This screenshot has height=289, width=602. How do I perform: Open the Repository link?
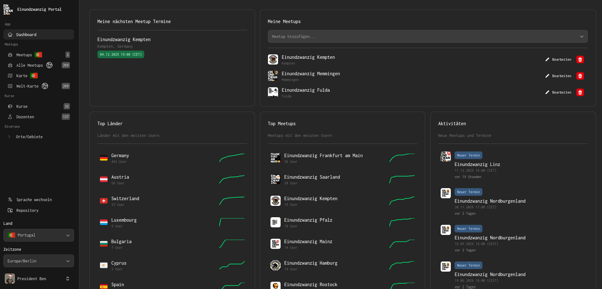[27, 211]
